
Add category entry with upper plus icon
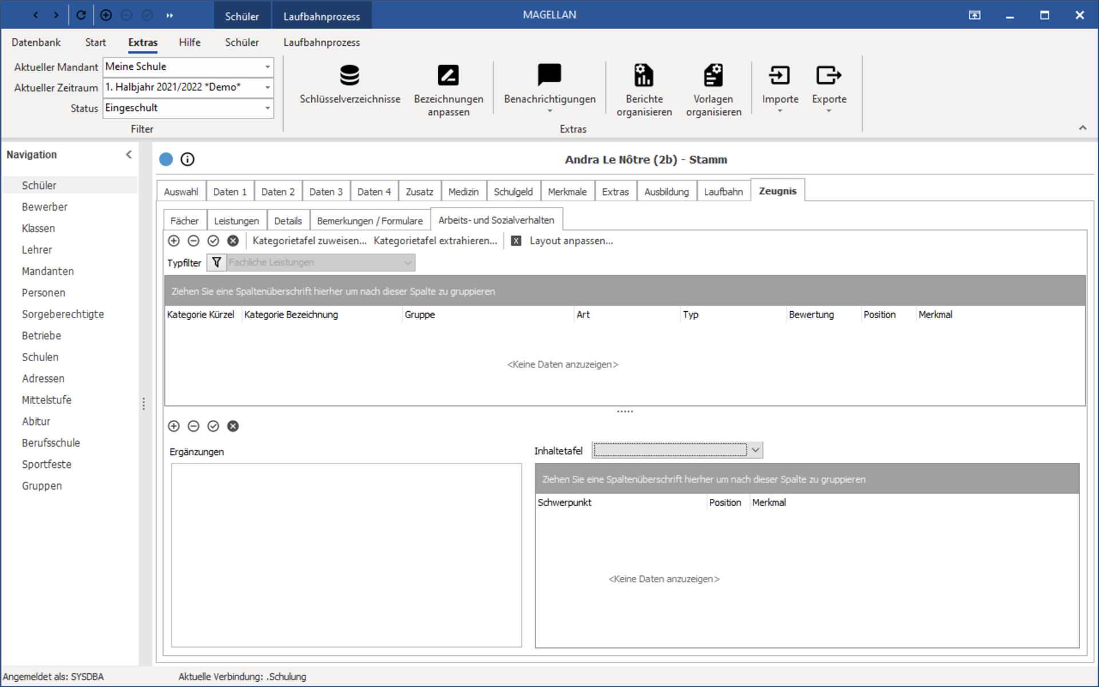point(174,241)
